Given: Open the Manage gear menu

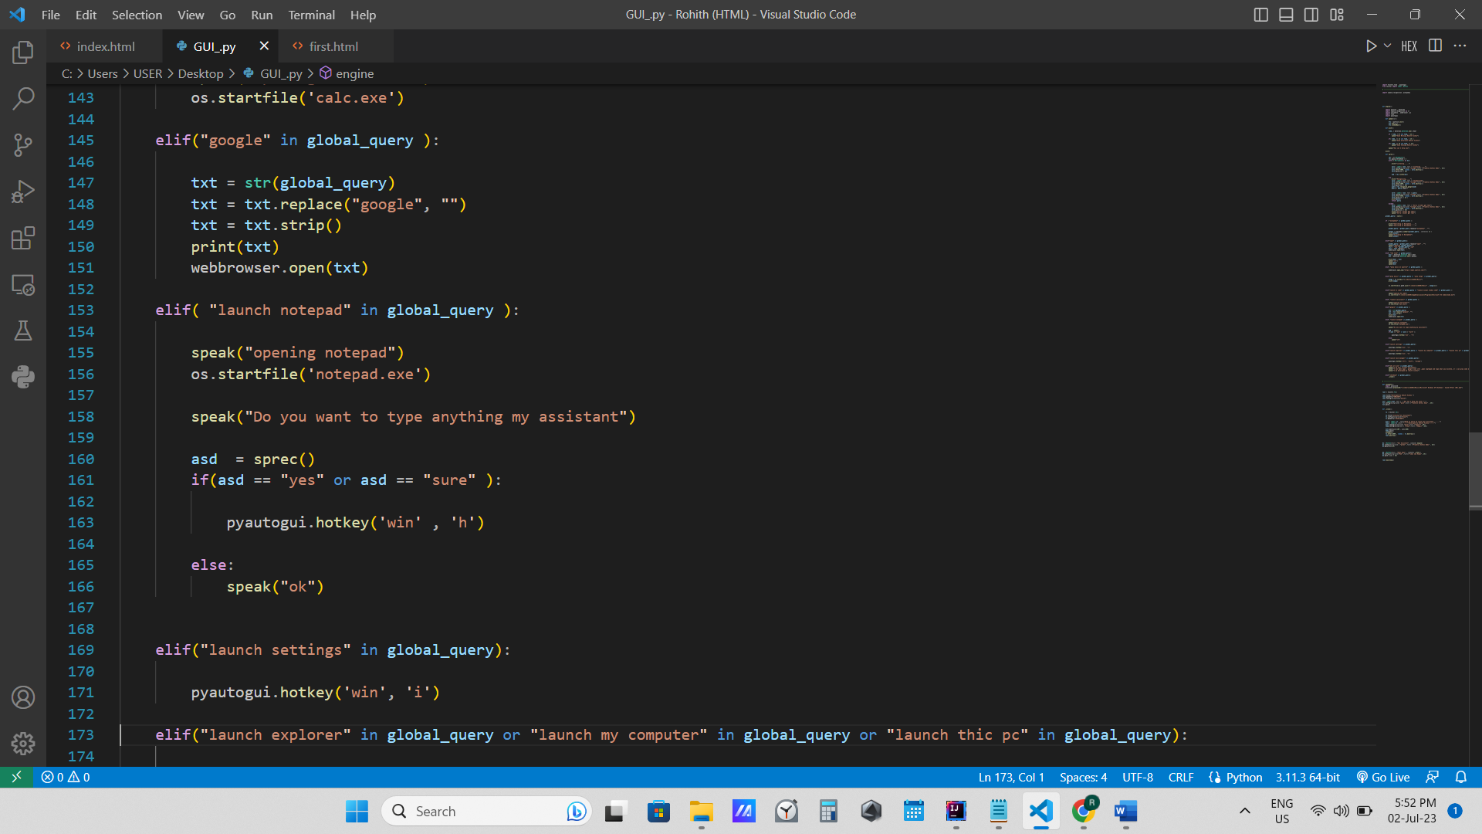Looking at the screenshot, I should pyautogui.click(x=23, y=743).
